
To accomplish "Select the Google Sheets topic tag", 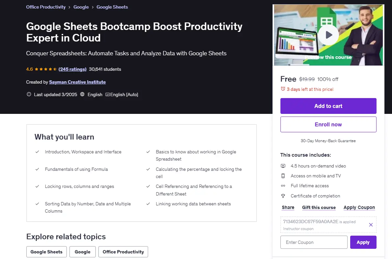I will click(46, 252).
